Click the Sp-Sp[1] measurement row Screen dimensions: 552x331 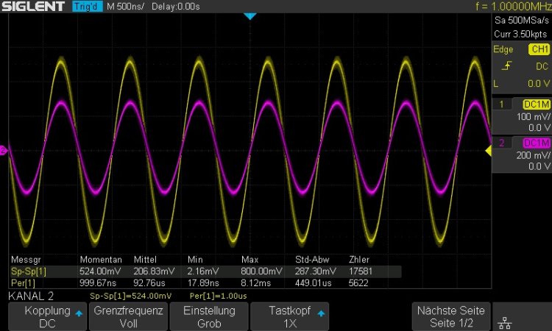pyautogui.click(x=184, y=271)
